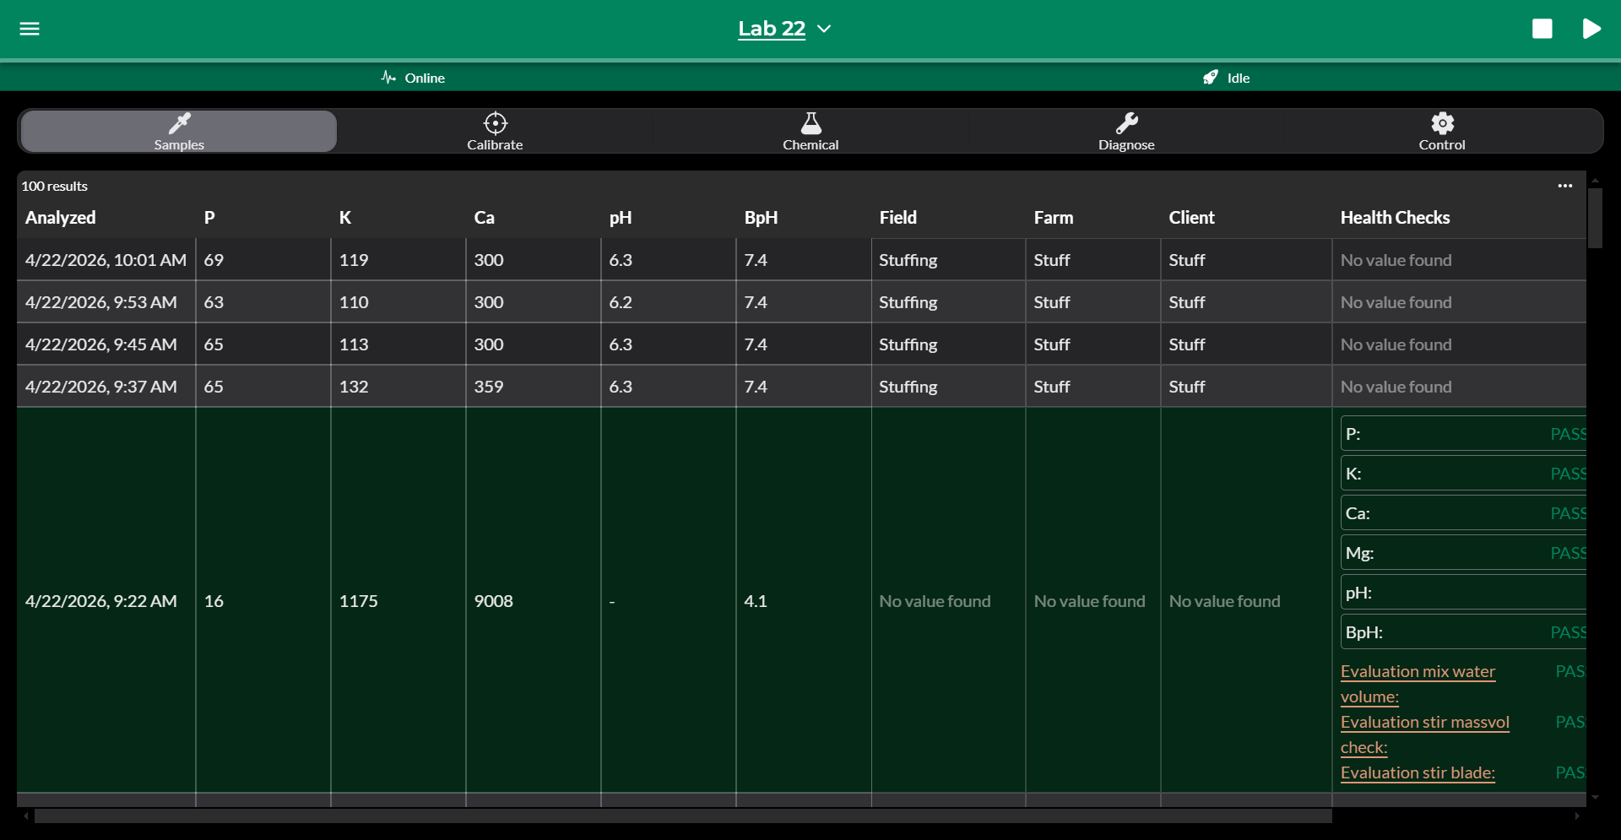
Task: Click the P value 69
Action: [214, 260]
